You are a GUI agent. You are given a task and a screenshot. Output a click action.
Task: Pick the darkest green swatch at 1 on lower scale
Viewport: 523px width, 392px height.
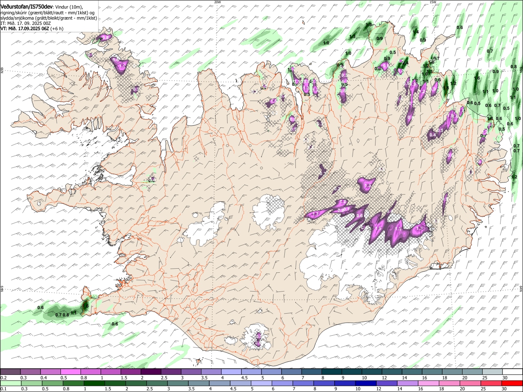pos(94,383)
